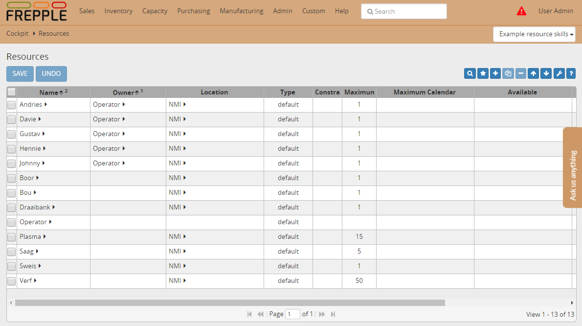Click the horizontal scrollbar under the grid
Screen dimensions: 582x326
pyautogui.click(x=230, y=303)
